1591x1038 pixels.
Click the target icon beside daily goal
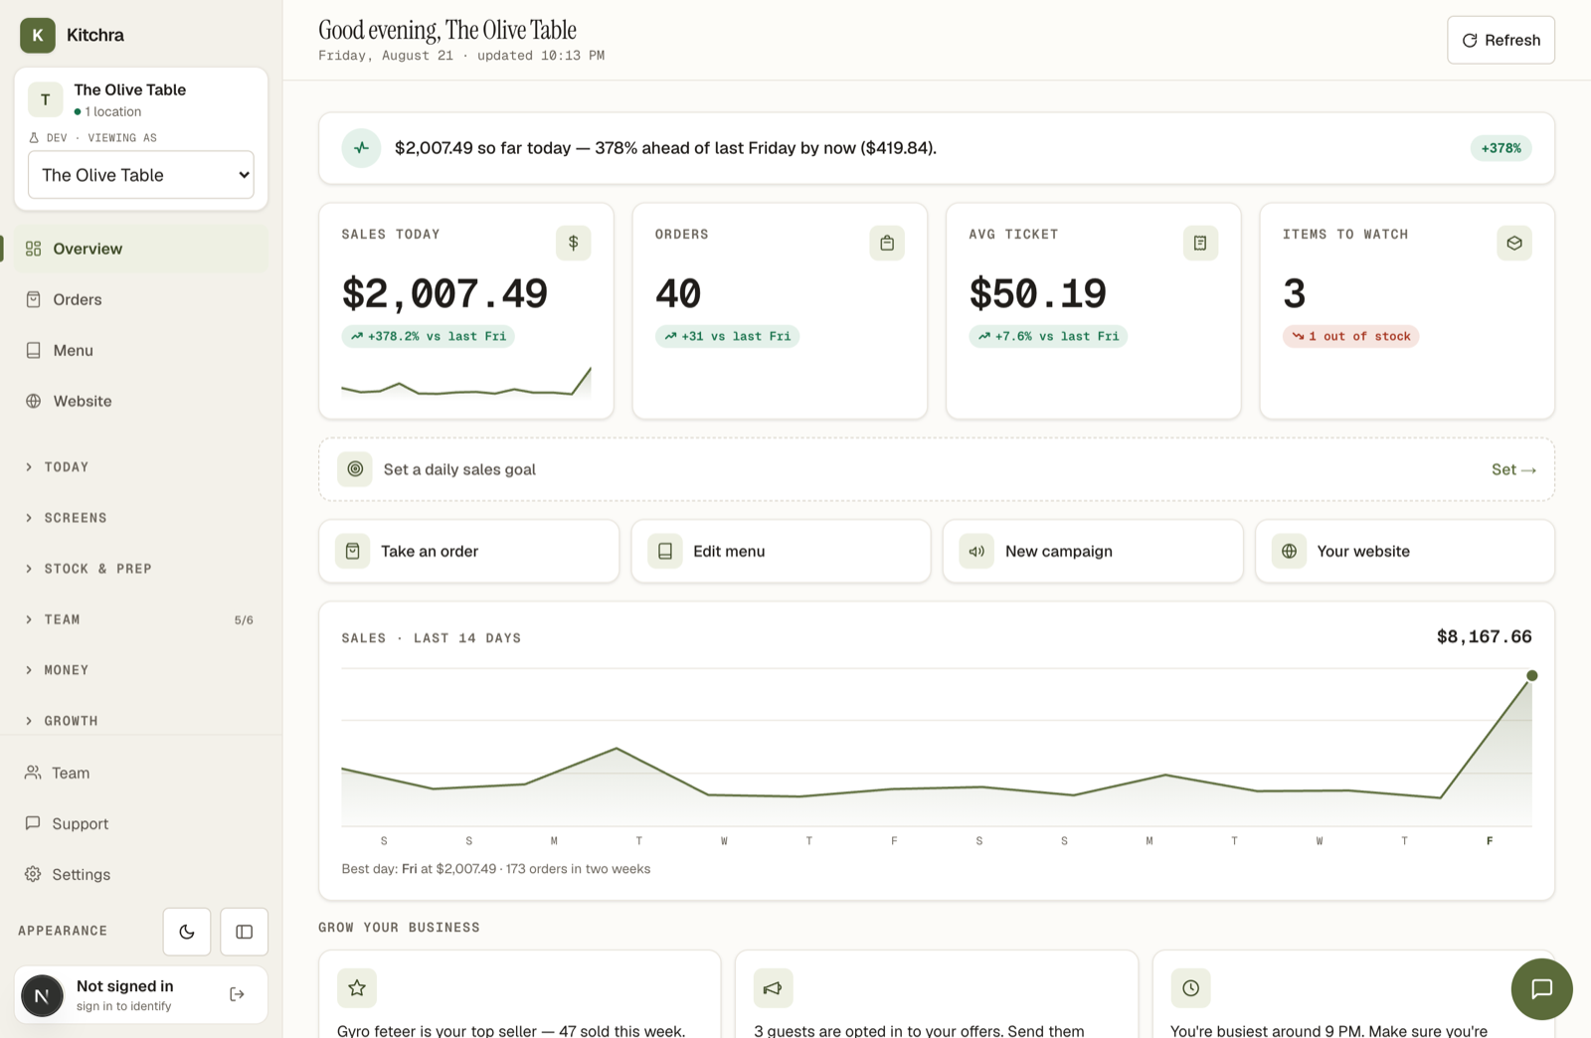tap(355, 469)
